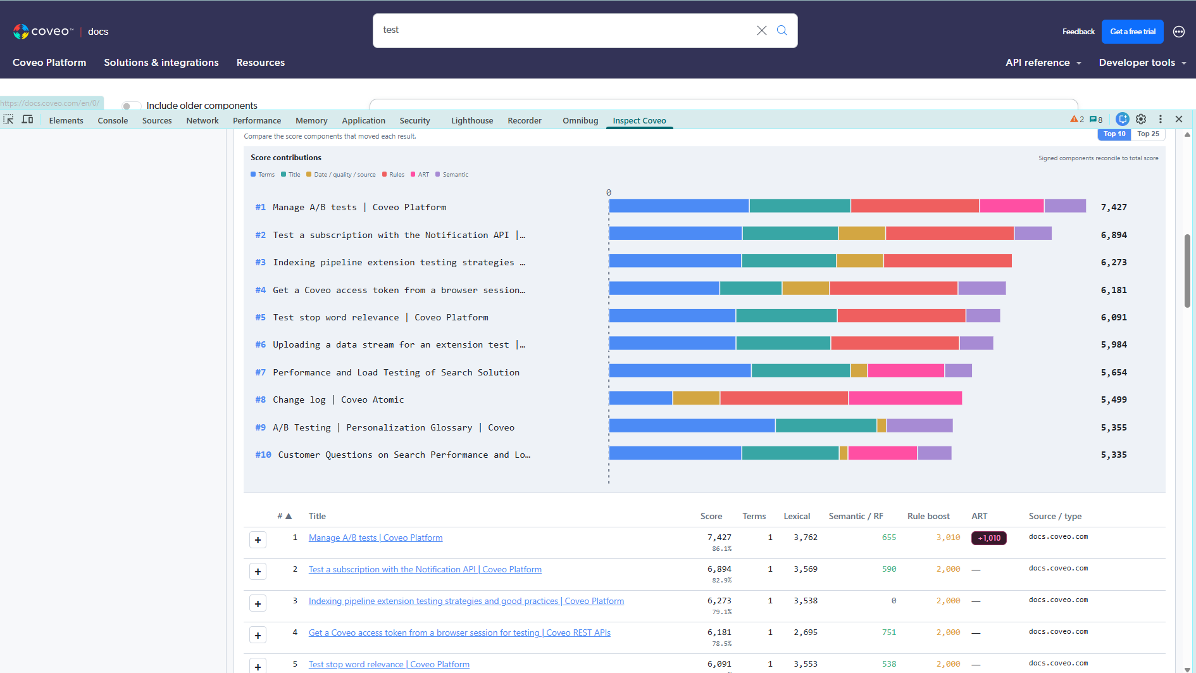This screenshot has width=1196, height=673.
Task: Open the Developer tools dropdown
Action: click(x=1142, y=63)
